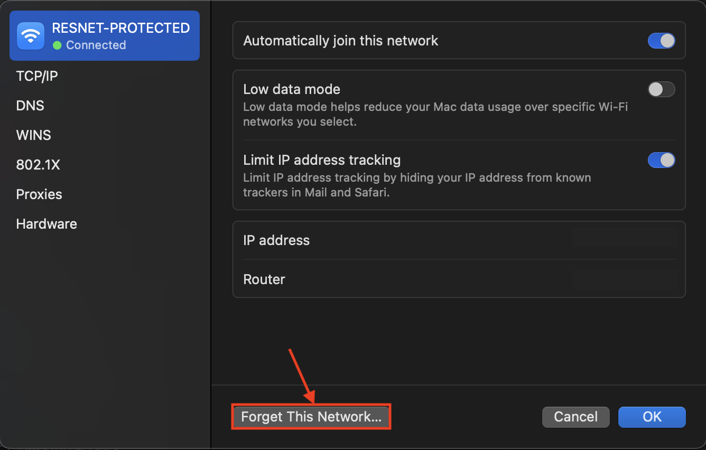The height and width of the screenshot is (450, 706).
Task: Select the hidden IP address value field
Action: click(x=625, y=239)
